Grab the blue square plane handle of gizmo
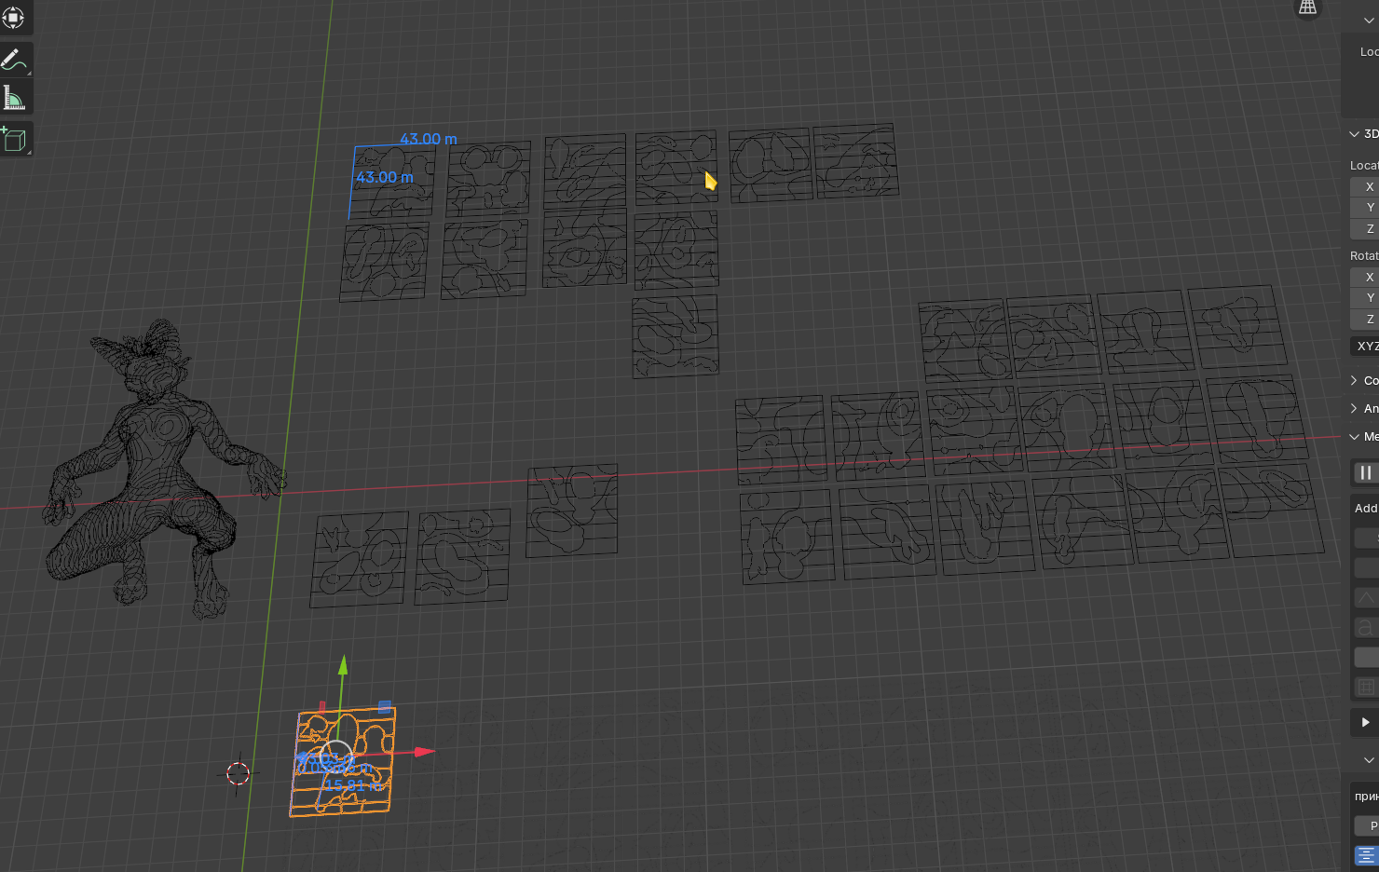 coord(384,706)
